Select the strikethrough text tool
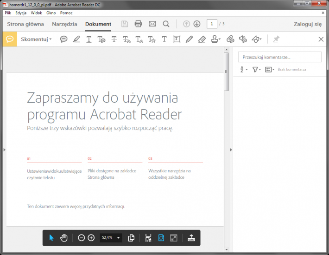Viewport: 329px width, 255px height. pyautogui.click(x=114, y=39)
